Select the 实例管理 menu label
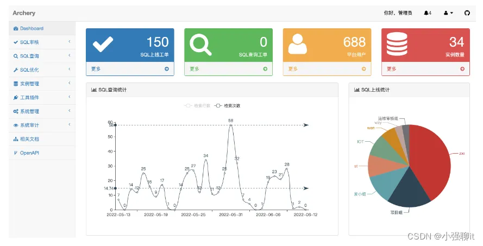The image size is (483, 246). point(29,84)
